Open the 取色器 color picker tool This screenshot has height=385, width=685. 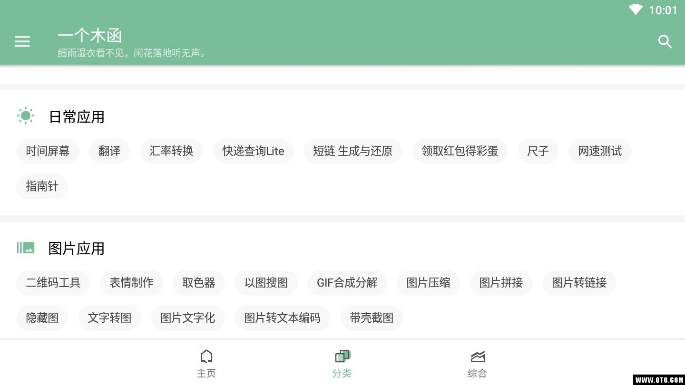(x=199, y=283)
